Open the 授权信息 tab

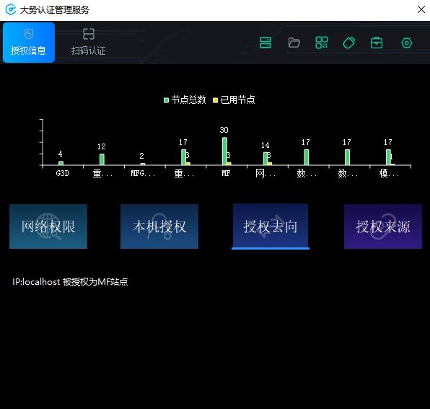(x=29, y=43)
